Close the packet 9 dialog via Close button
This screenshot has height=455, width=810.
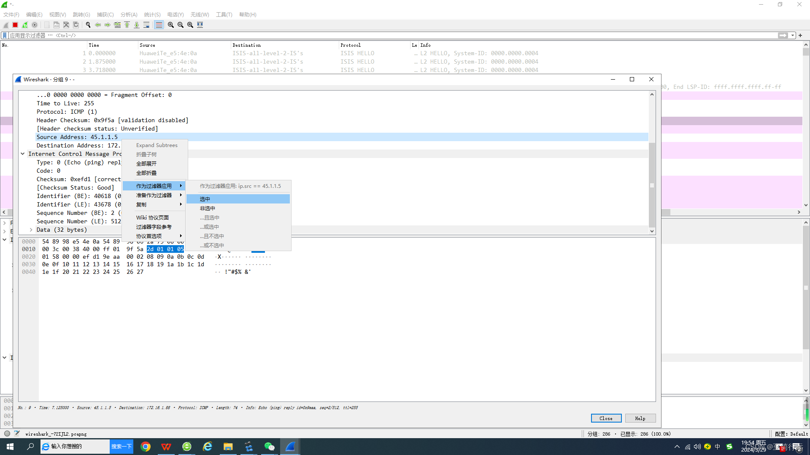coord(606,418)
